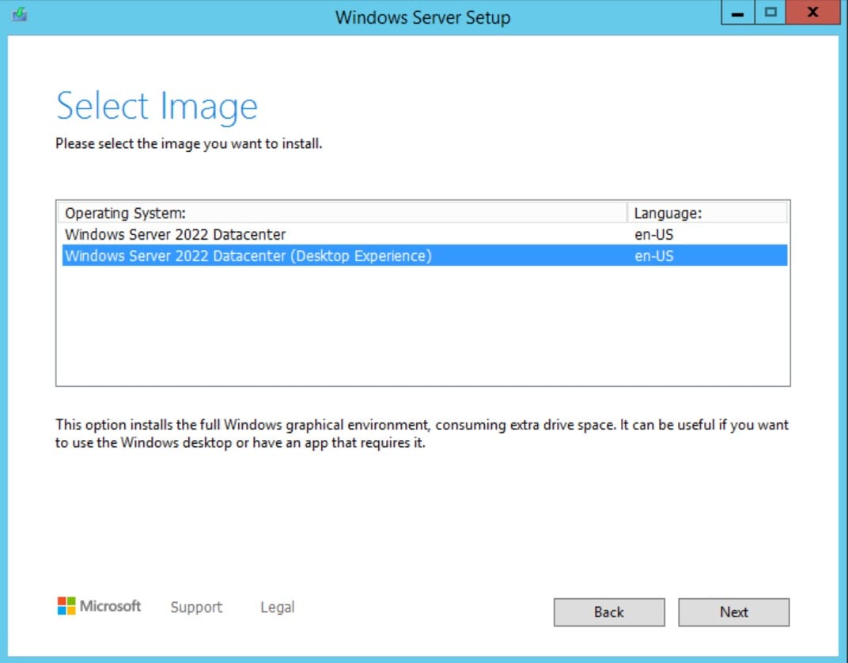Maximize the Windows Server Setup window

pyautogui.click(x=770, y=13)
